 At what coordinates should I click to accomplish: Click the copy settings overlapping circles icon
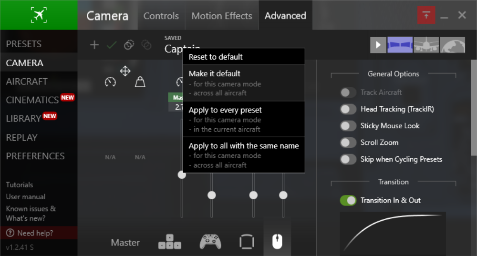tap(129, 45)
